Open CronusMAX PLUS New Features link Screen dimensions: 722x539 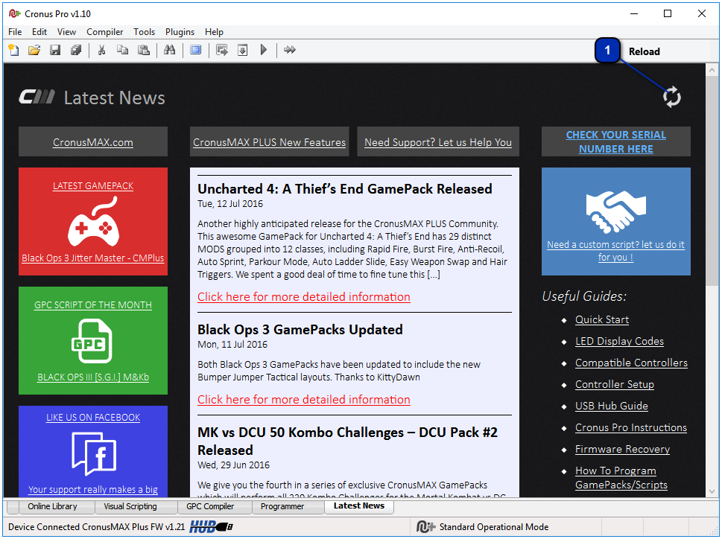270,143
